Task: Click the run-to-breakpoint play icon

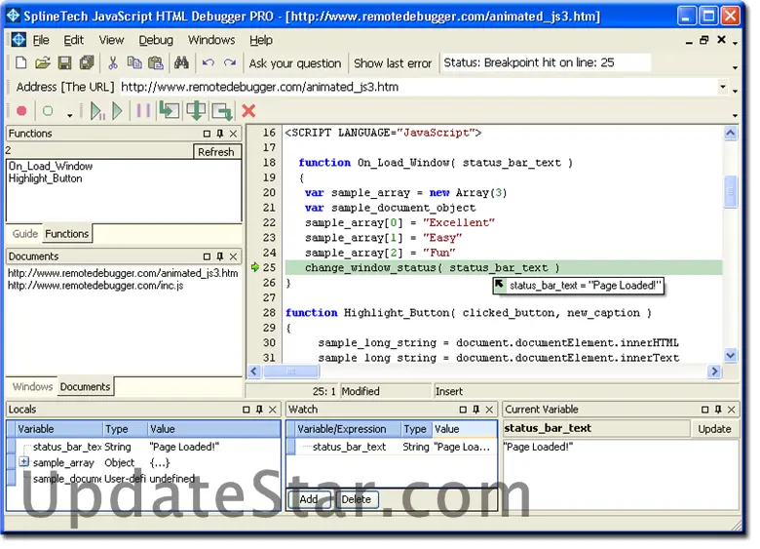Action: [x=97, y=111]
